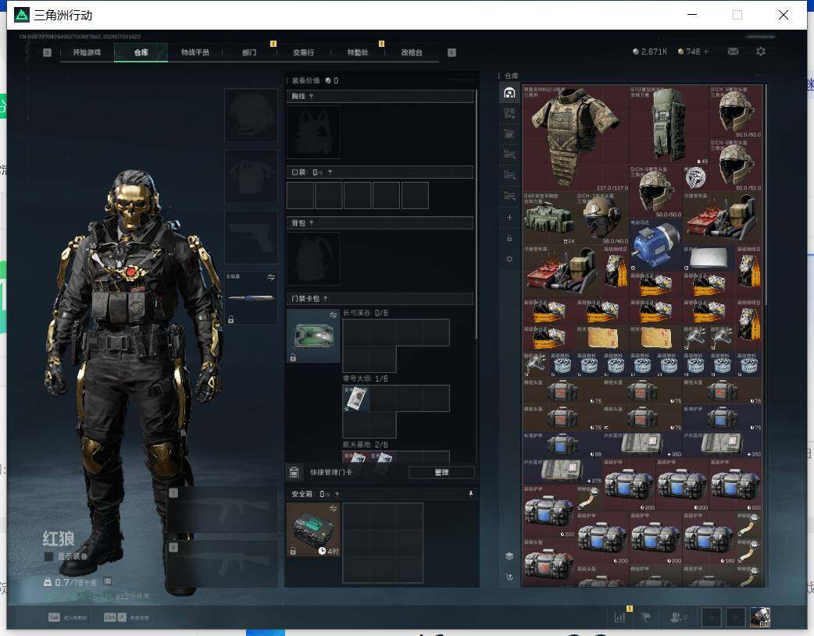Image resolution: width=814 pixels, height=636 pixels.
Task: Click the first empty squad plus slot
Action: click(x=711, y=617)
